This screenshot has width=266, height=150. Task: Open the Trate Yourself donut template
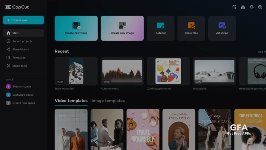coord(143,129)
